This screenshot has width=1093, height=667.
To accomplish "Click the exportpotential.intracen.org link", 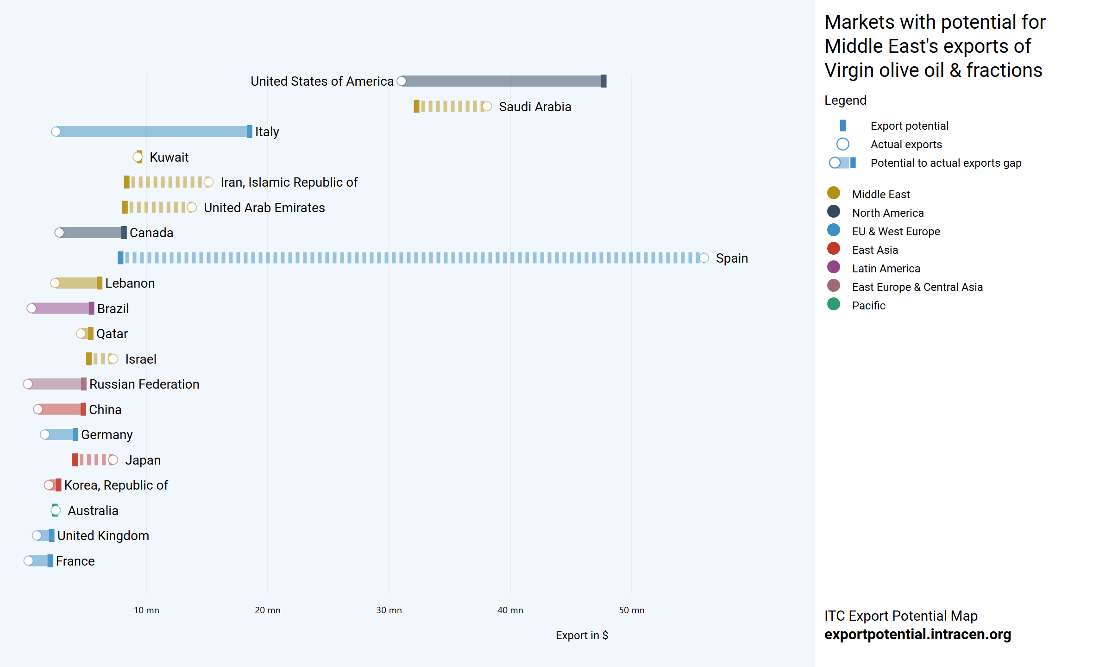I will (x=917, y=634).
